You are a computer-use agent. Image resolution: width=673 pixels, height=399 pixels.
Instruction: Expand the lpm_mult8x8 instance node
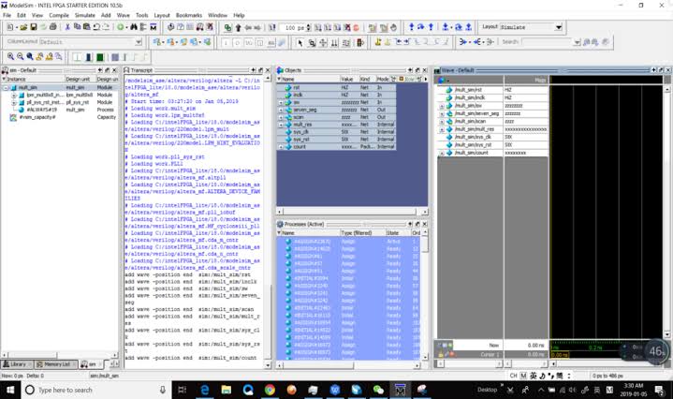(14, 95)
